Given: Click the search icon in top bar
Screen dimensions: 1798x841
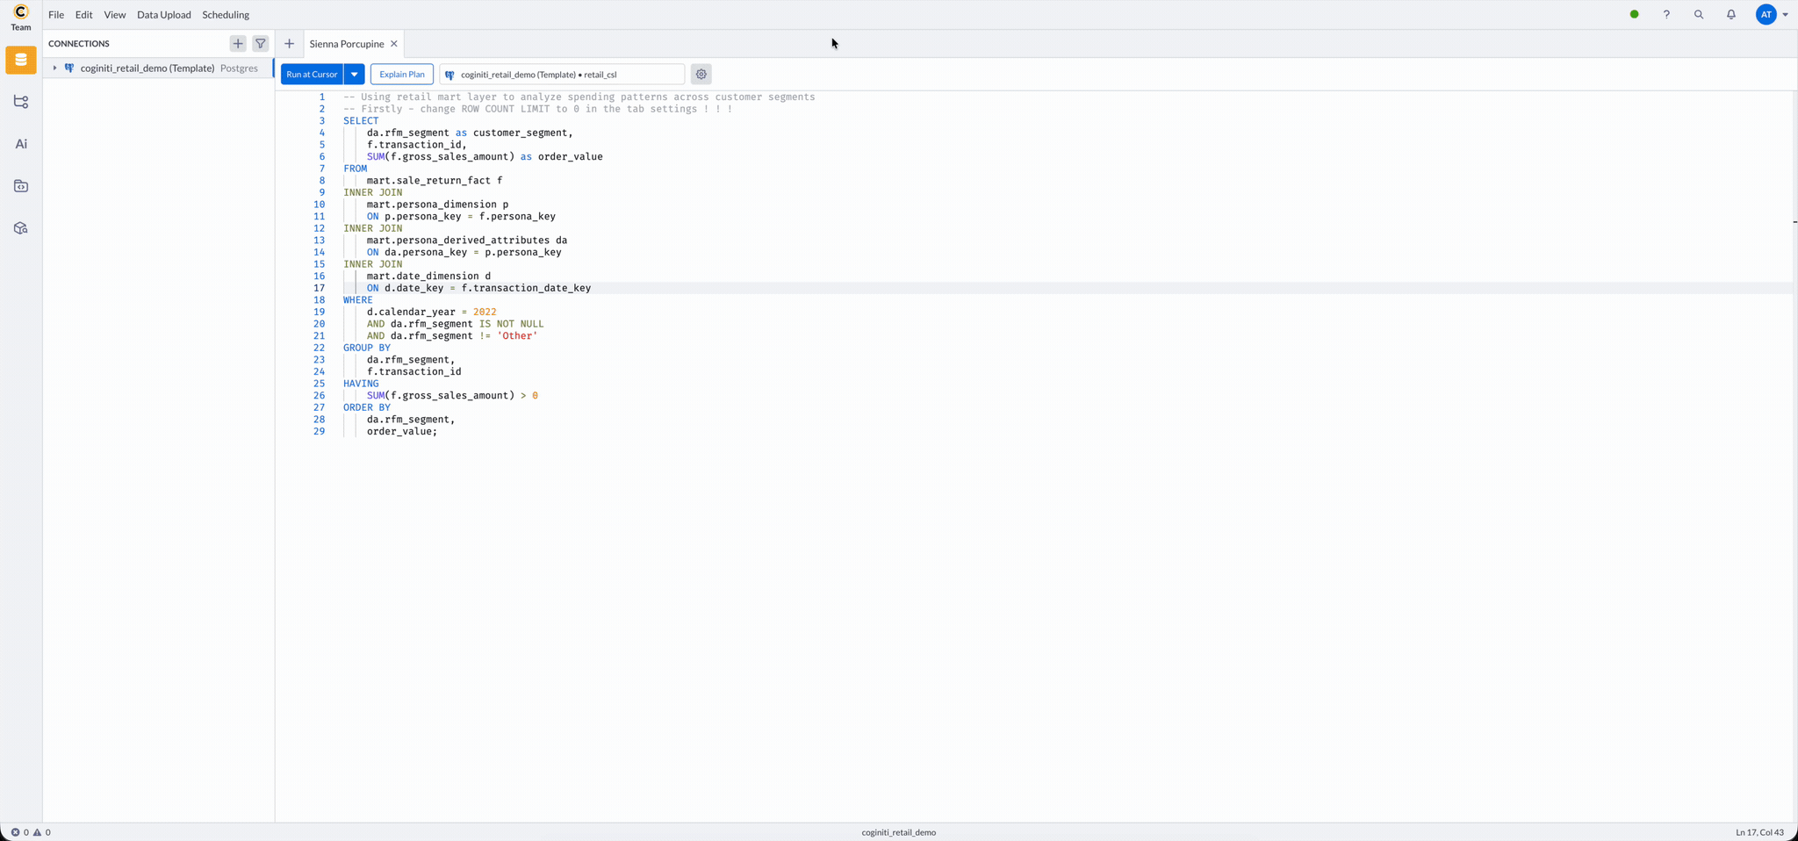Looking at the screenshot, I should [x=1699, y=15].
